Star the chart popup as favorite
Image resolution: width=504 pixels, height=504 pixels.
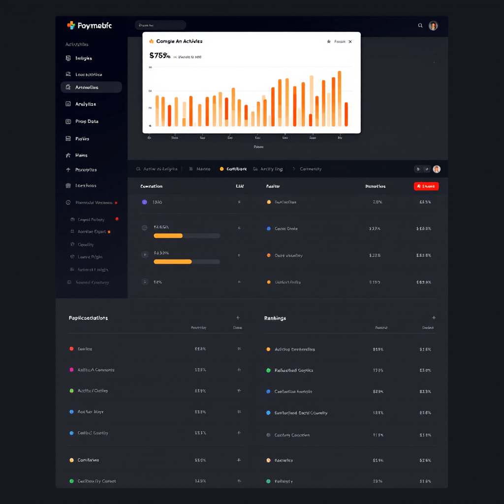[329, 42]
